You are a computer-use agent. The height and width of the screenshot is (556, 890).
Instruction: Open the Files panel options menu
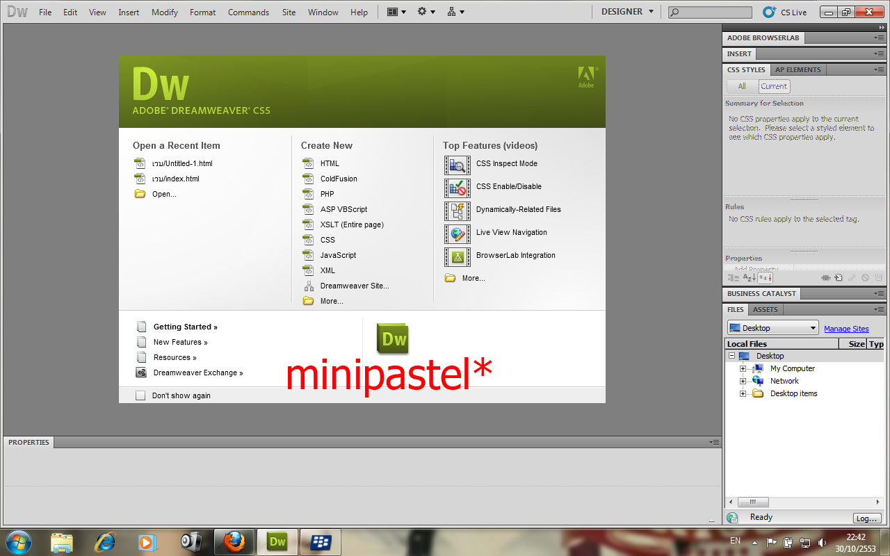[x=879, y=309]
